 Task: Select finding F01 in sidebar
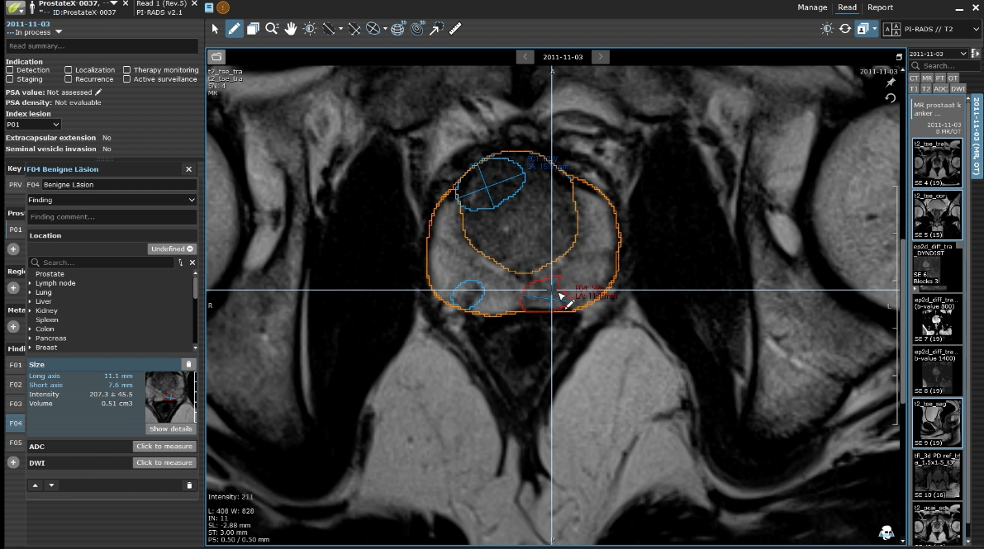pos(16,365)
